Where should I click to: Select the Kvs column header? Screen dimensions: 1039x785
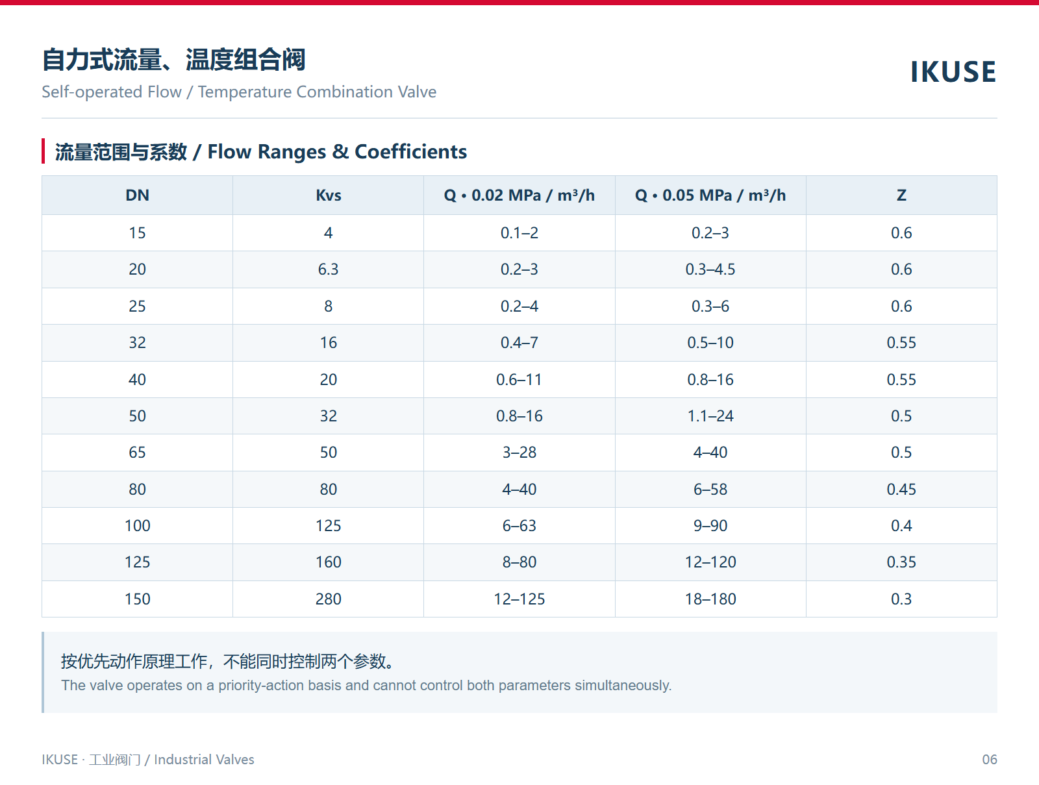click(328, 195)
